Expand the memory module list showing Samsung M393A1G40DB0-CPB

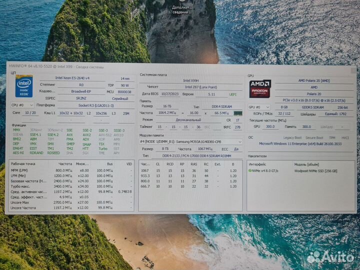(190, 142)
